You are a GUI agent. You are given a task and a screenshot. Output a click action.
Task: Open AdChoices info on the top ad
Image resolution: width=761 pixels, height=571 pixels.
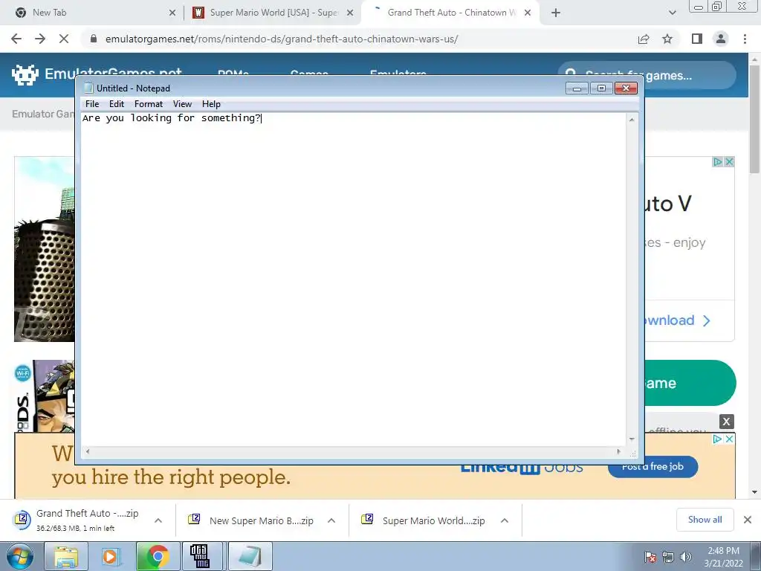(717, 161)
